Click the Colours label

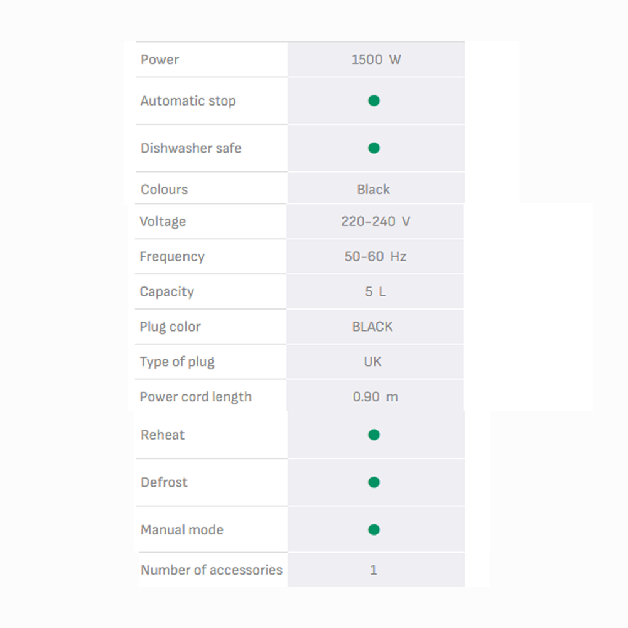(x=164, y=189)
